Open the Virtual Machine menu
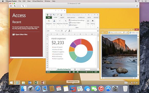 [38, 1]
